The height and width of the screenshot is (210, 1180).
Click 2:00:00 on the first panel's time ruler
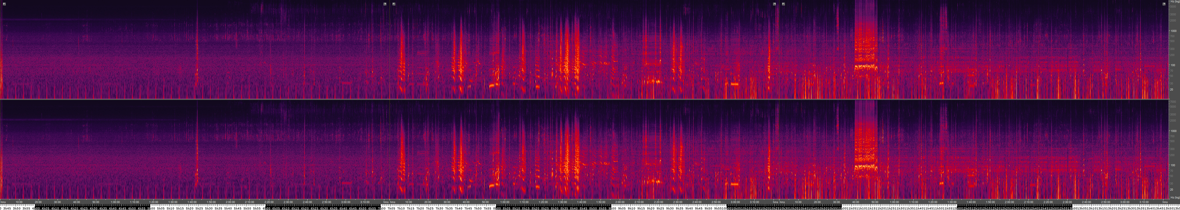[x=231, y=202]
